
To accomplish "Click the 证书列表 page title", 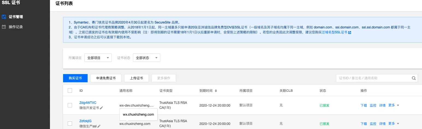I will [64, 4].
